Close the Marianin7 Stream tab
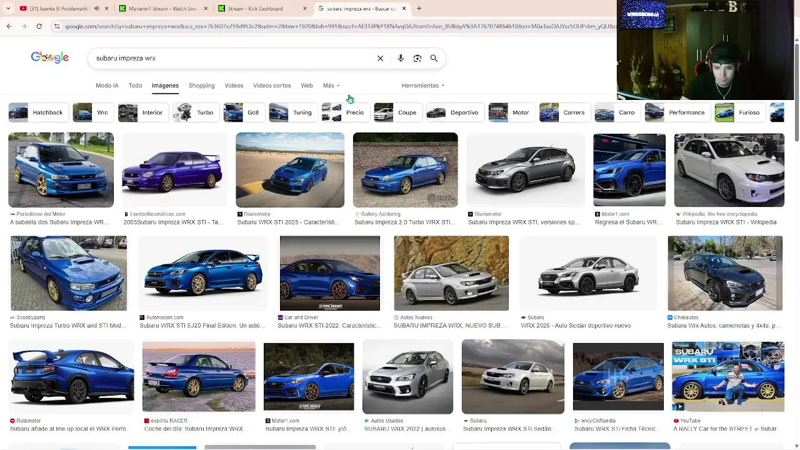The image size is (800, 450). click(x=206, y=9)
